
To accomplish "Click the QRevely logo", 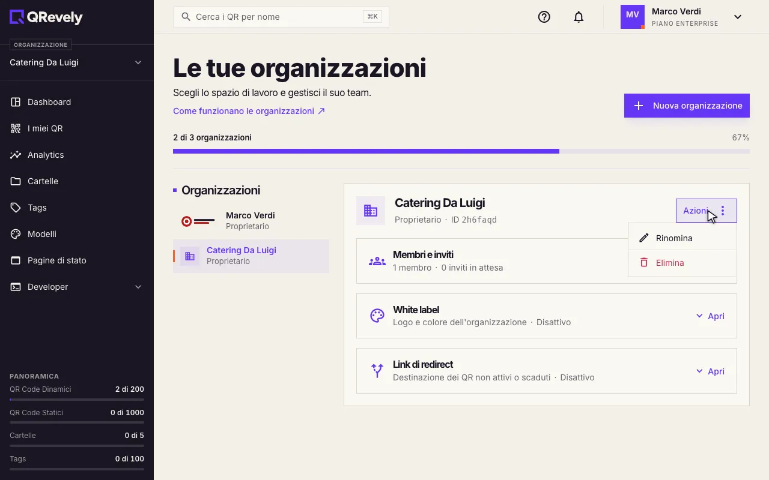I will pos(46,17).
